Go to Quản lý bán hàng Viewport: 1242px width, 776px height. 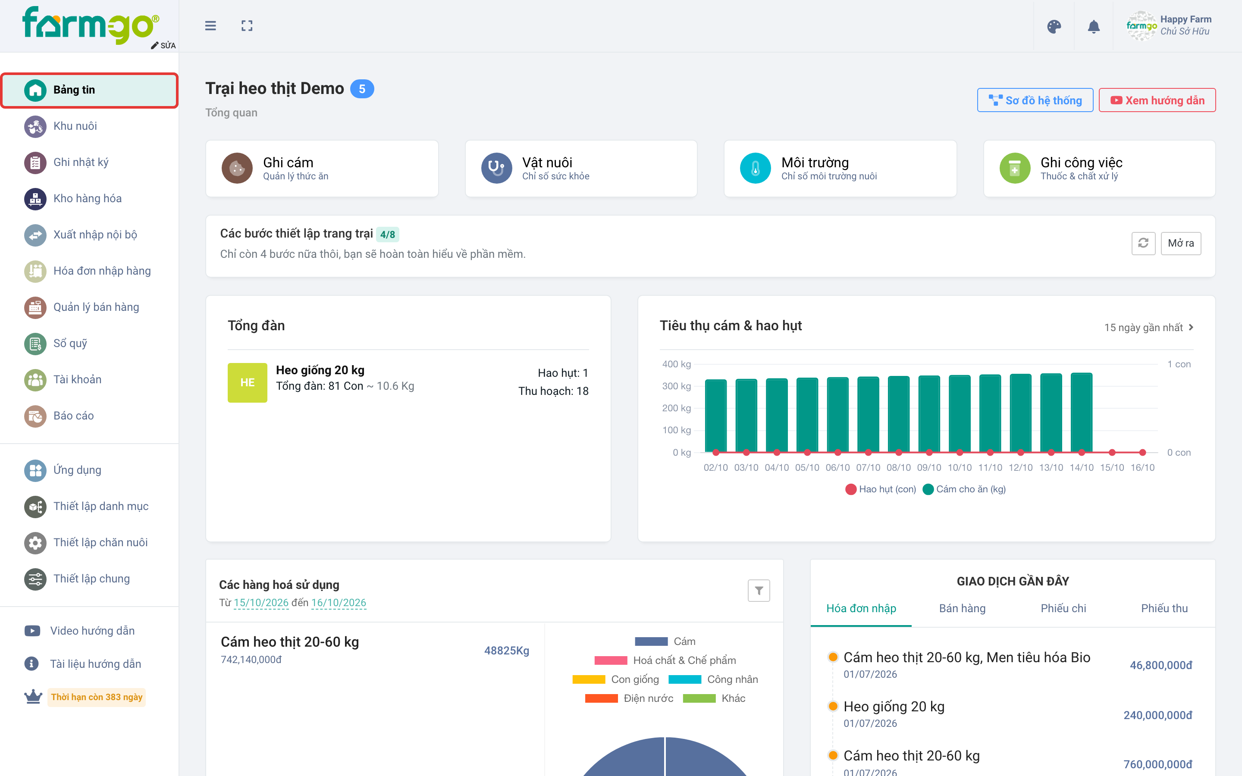(x=89, y=307)
